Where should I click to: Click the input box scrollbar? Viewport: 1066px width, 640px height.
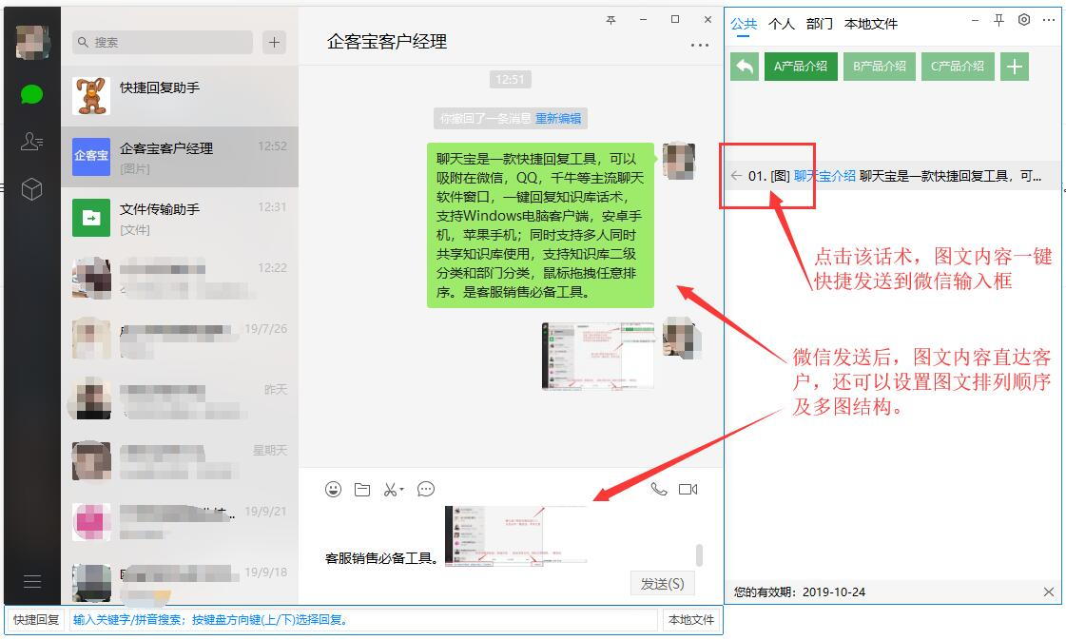pos(699,554)
